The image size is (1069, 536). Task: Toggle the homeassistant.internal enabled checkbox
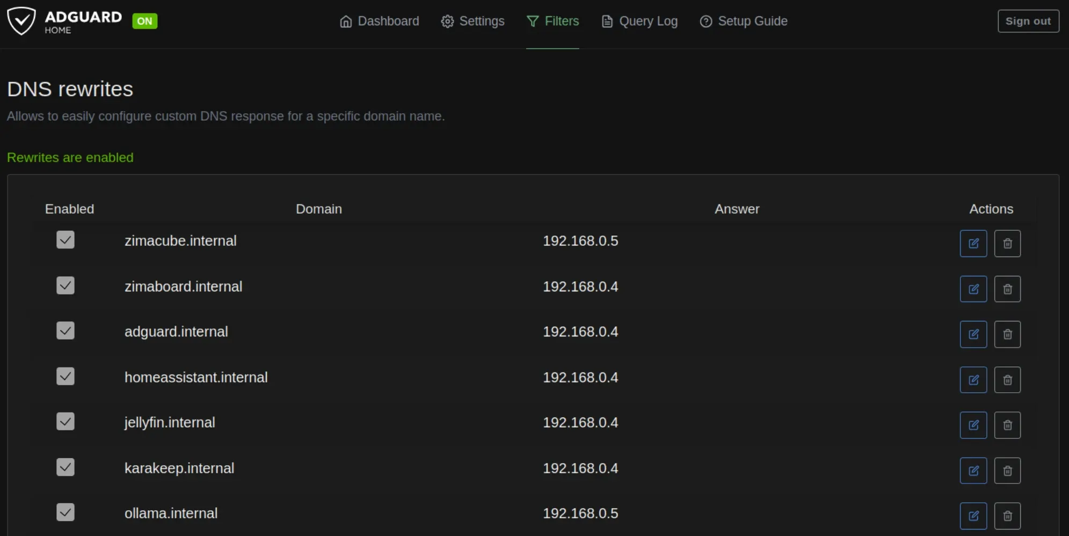tap(66, 376)
